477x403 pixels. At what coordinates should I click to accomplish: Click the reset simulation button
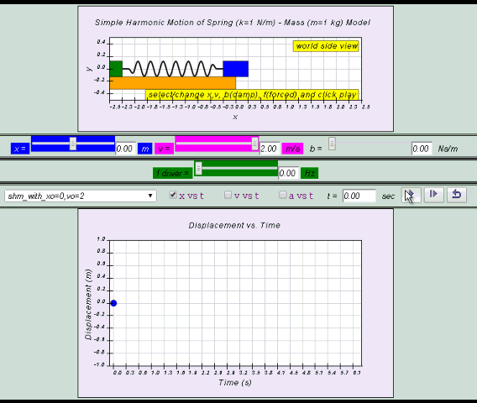pos(456,195)
